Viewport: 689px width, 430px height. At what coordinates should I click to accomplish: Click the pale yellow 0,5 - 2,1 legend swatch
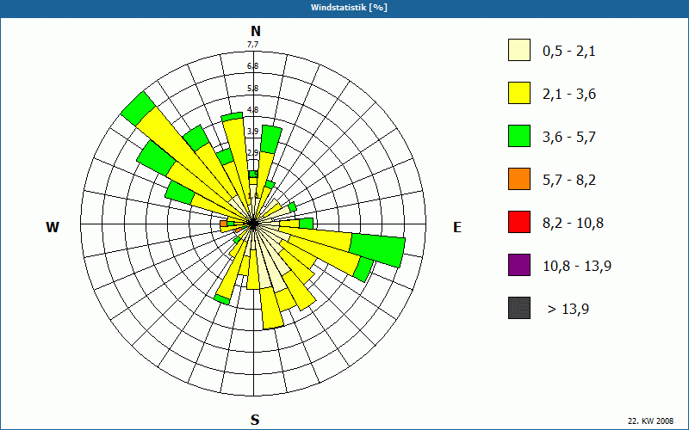pyautogui.click(x=519, y=50)
